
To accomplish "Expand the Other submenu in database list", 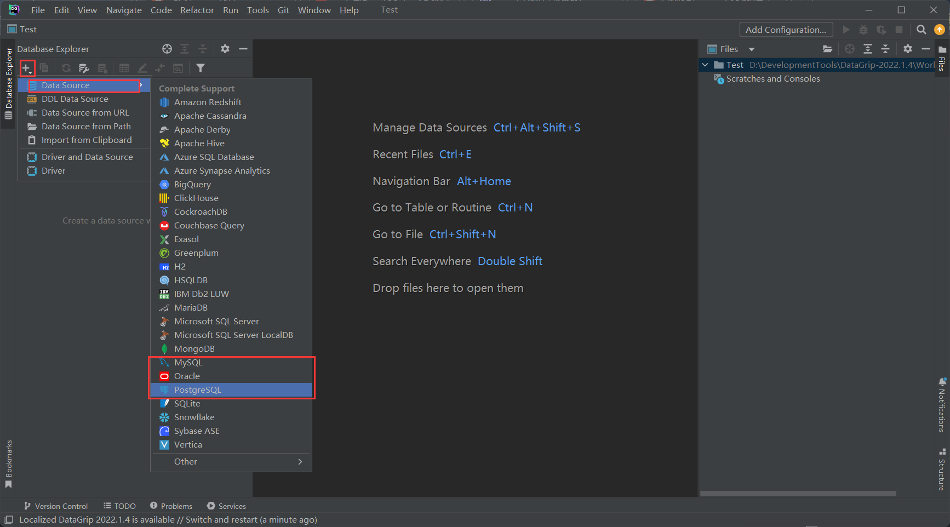I will point(231,462).
